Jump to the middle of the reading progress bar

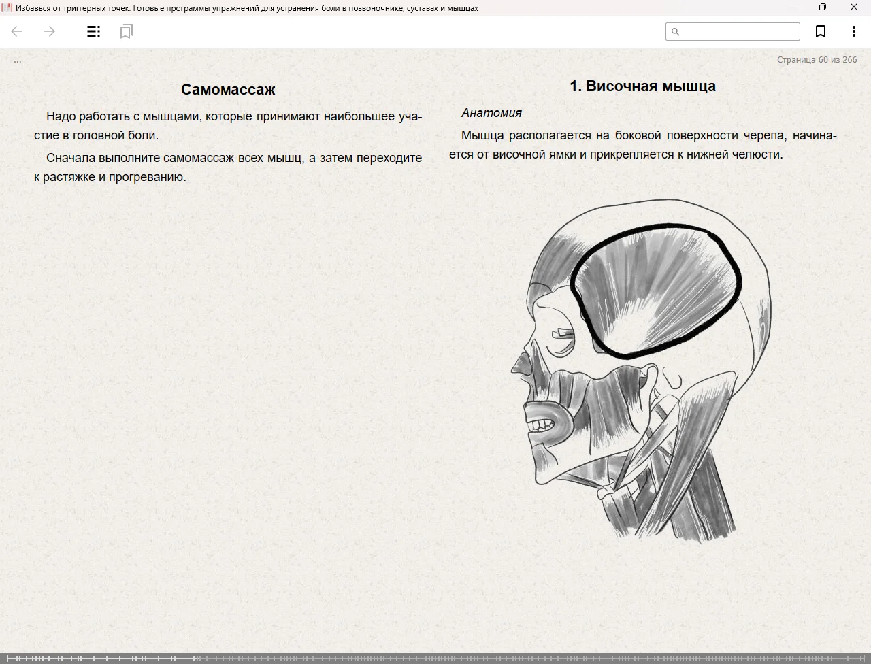pyautogui.click(x=435, y=658)
